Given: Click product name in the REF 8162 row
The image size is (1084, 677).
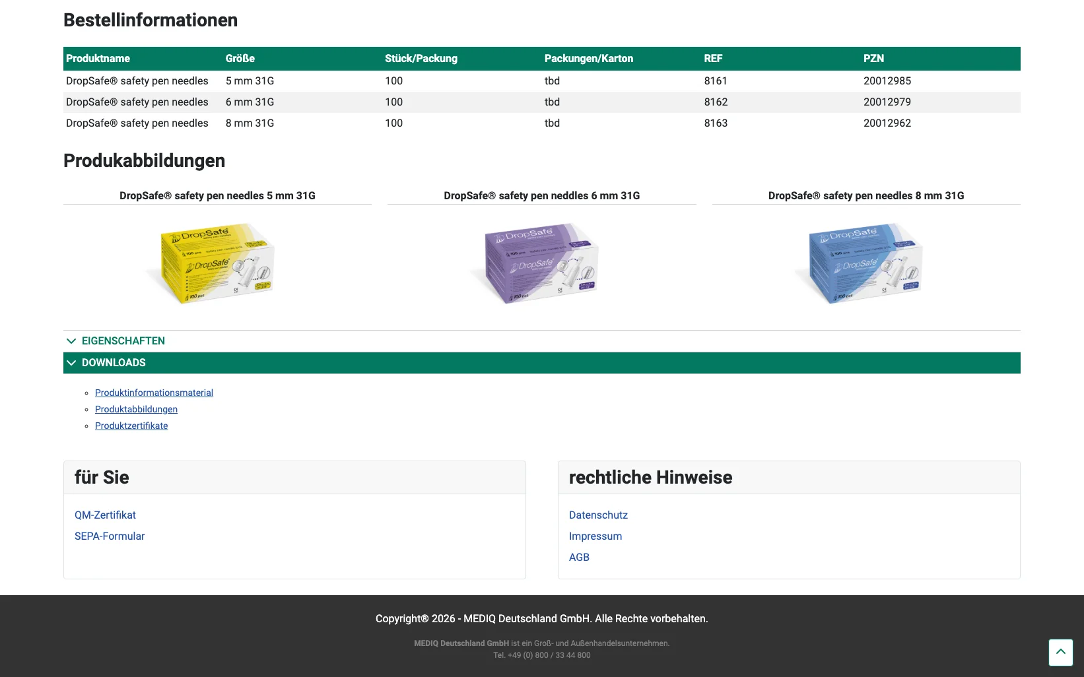Looking at the screenshot, I should pos(137,102).
